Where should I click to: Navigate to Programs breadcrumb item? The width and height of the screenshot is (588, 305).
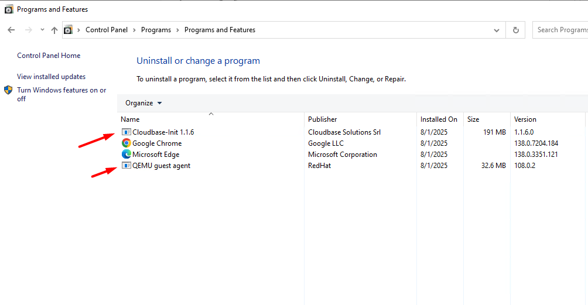[156, 30]
